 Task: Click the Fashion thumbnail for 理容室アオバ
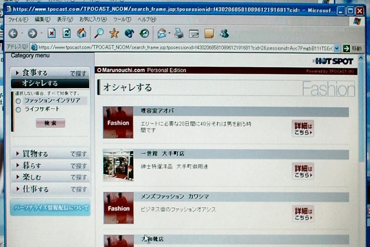click(118, 122)
